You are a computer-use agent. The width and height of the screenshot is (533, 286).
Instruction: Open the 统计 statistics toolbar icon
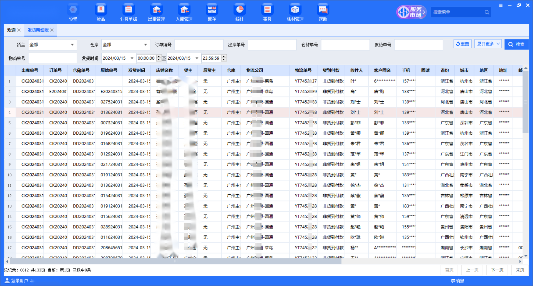(240, 13)
